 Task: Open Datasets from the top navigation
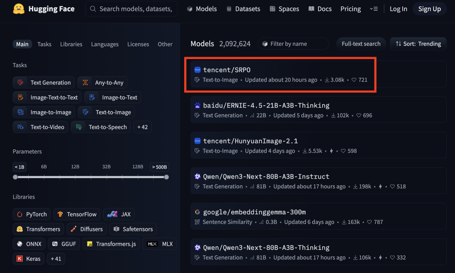(x=243, y=9)
